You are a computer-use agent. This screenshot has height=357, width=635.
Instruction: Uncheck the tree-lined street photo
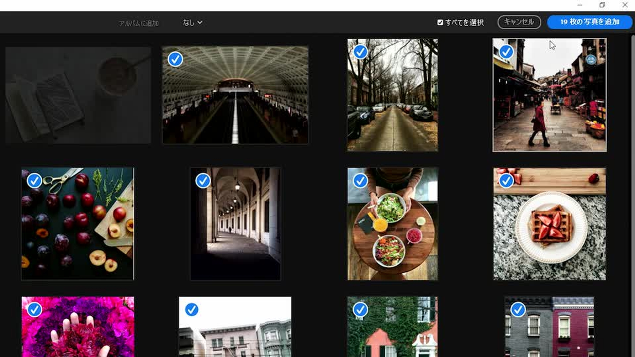pyautogui.click(x=360, y=52)
